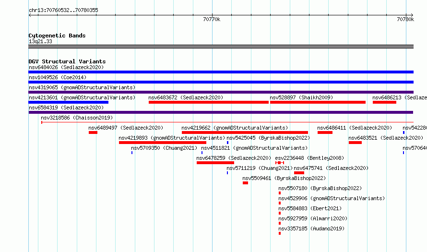Open variant nsv6483521 (Sedlazeck2020) label
This screenshot has height=252, width=427.
[x=386, y=138]
